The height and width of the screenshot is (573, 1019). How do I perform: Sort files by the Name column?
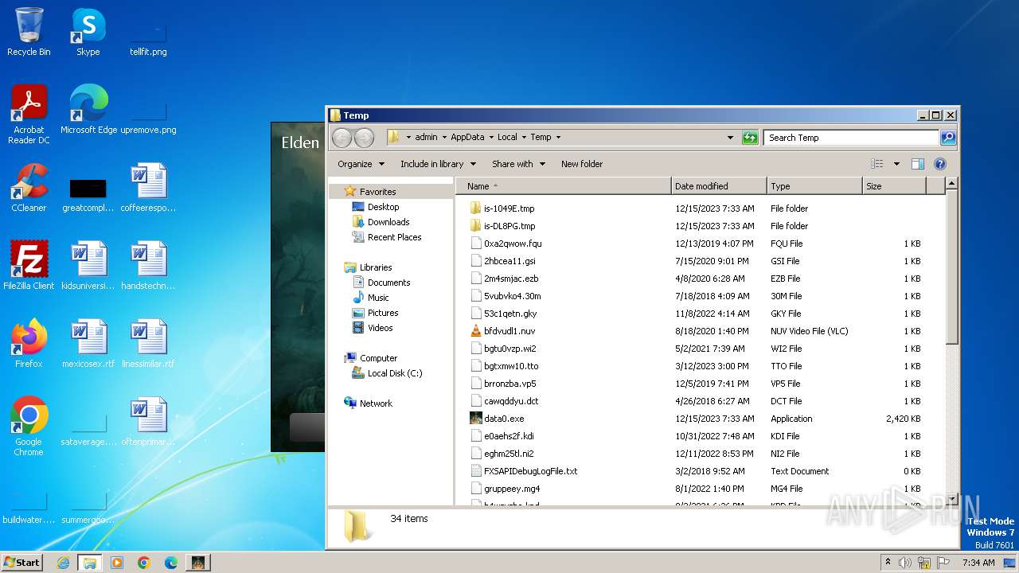tap(564, 186)
